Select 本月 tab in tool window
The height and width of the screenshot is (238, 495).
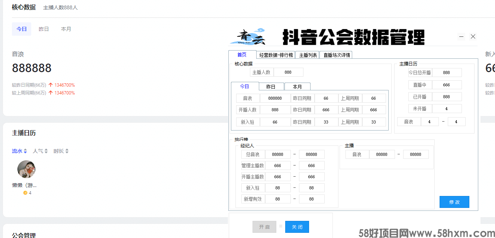[298, 87]
